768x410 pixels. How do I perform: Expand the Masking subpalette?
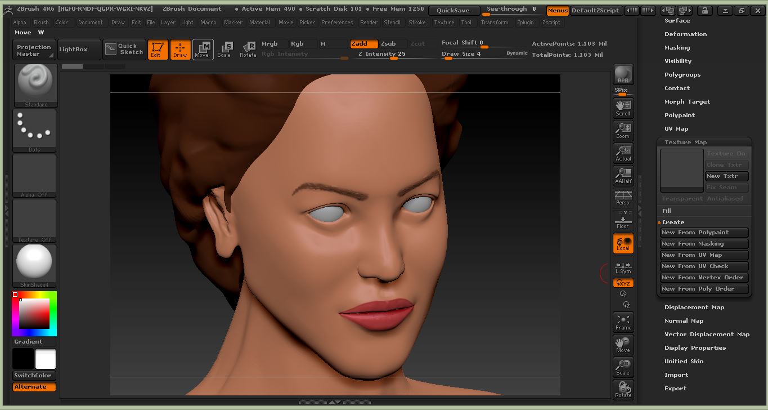(x=677, y=48)
